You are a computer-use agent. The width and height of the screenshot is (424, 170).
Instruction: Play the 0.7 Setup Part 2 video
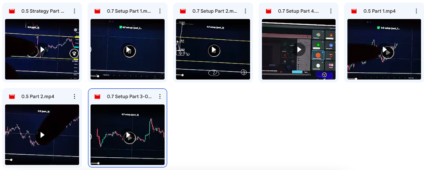(213, 50)
